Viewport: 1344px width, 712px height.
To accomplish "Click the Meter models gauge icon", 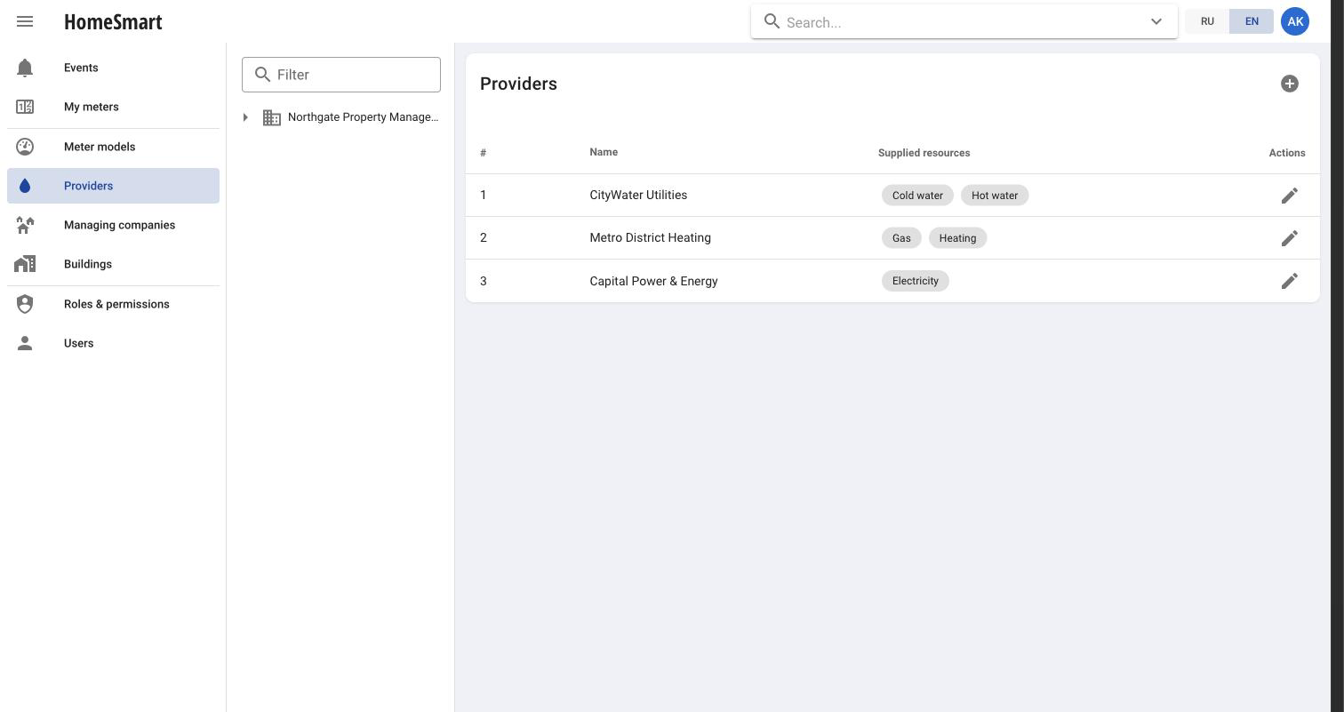I will point(25,147).
